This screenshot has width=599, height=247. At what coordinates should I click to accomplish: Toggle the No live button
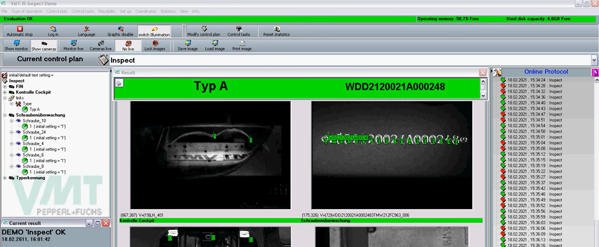(x=128, y=46)
